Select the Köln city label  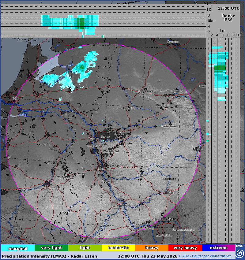click(101, 169)
